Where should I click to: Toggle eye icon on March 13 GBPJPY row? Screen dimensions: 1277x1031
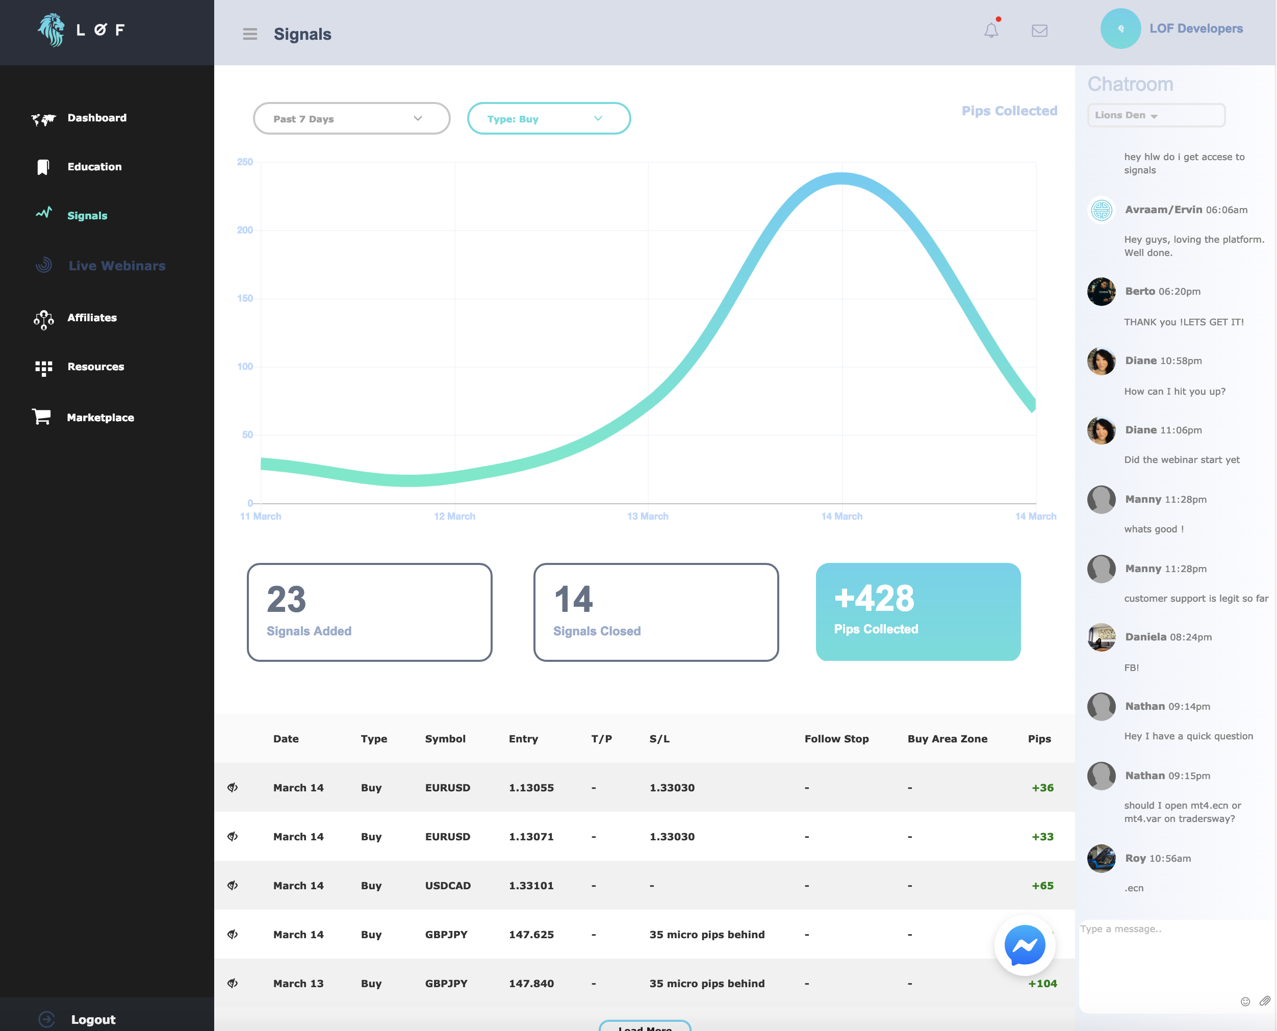pos(233,984)
